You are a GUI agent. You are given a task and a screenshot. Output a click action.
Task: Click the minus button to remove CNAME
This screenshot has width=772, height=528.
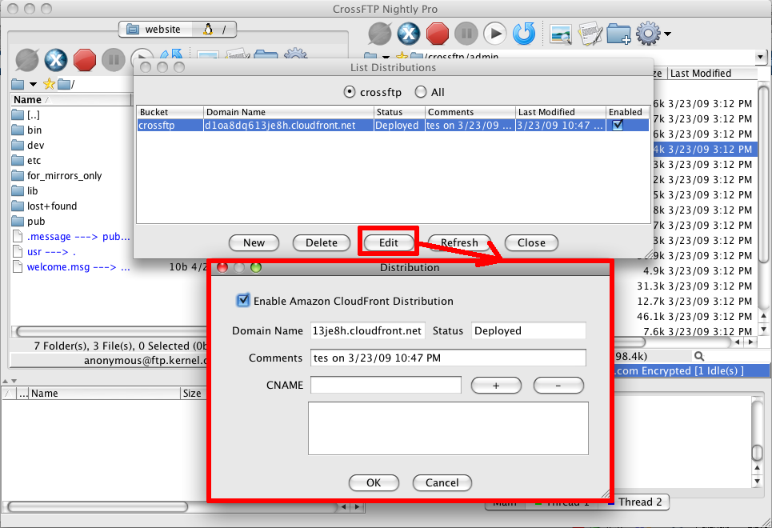(558, 386)
